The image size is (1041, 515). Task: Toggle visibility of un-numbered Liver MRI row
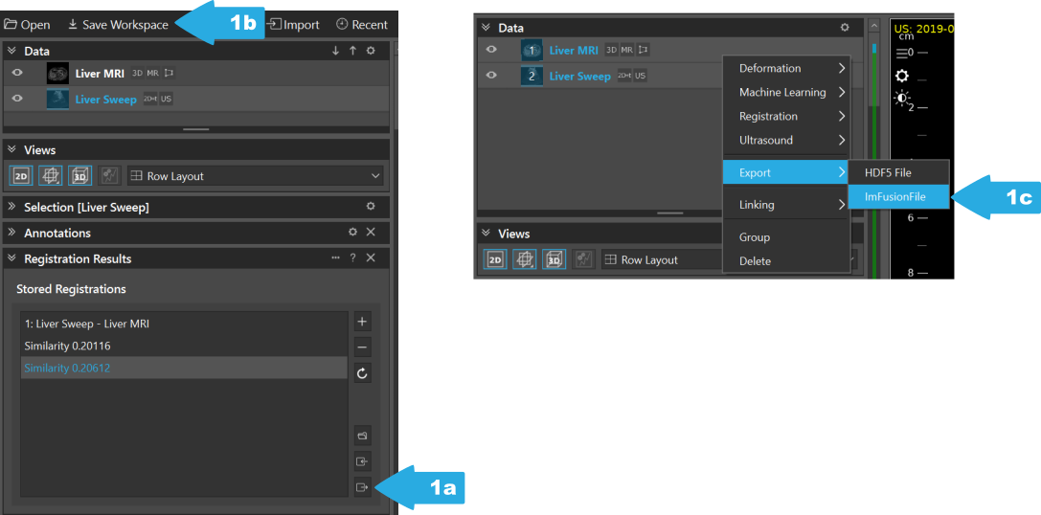17,73
